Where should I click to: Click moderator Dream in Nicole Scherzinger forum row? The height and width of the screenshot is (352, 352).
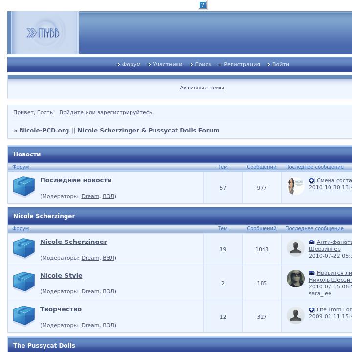tap(90, 258)
